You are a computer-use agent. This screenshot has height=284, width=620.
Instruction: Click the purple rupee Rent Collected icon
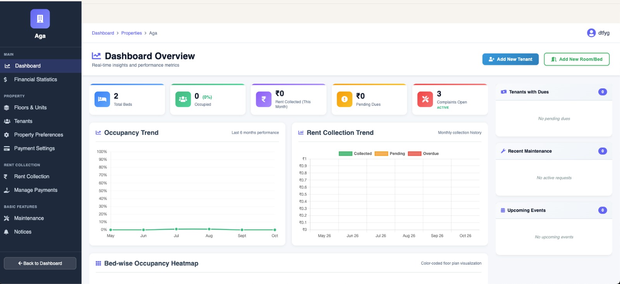[x=263, y=99]
